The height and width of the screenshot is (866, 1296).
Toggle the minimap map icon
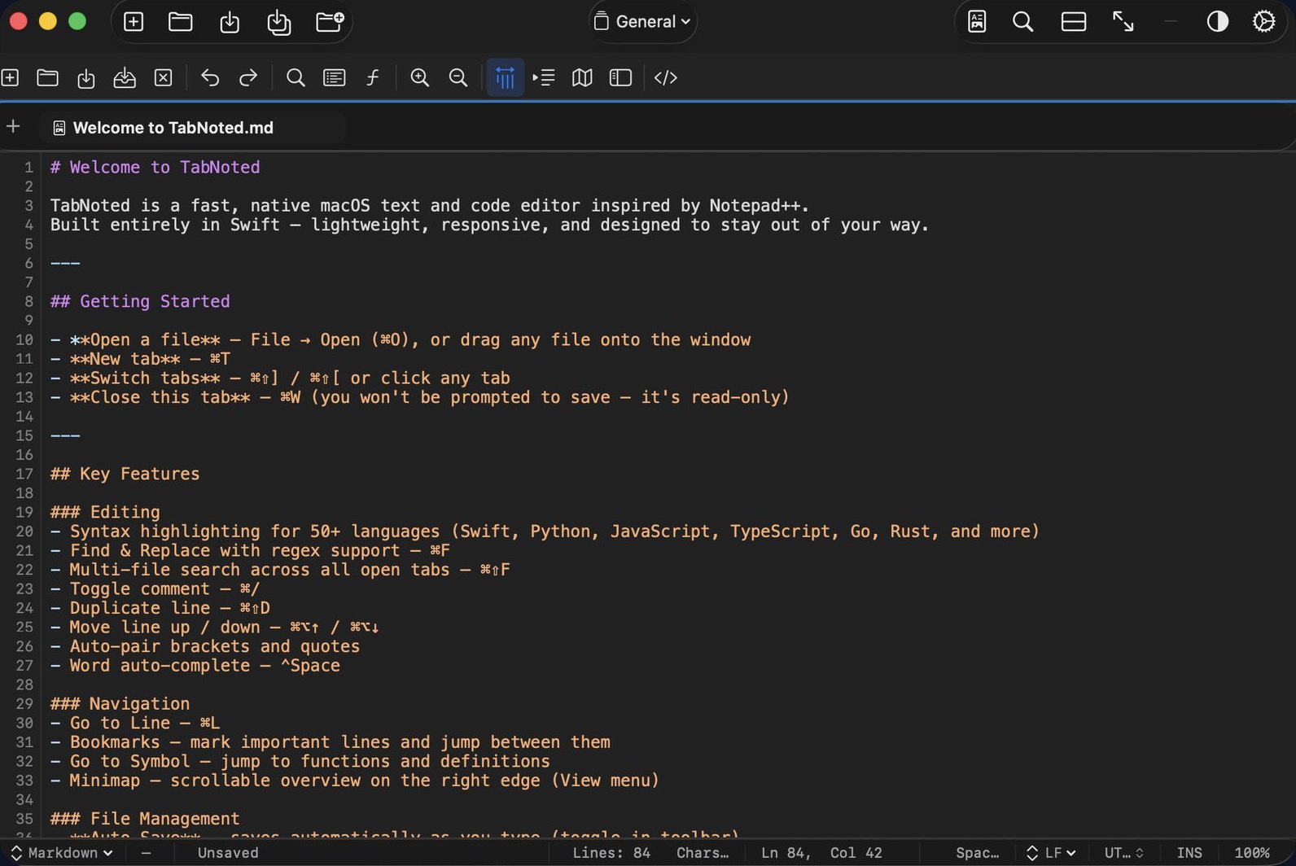[x=582, y=77]
